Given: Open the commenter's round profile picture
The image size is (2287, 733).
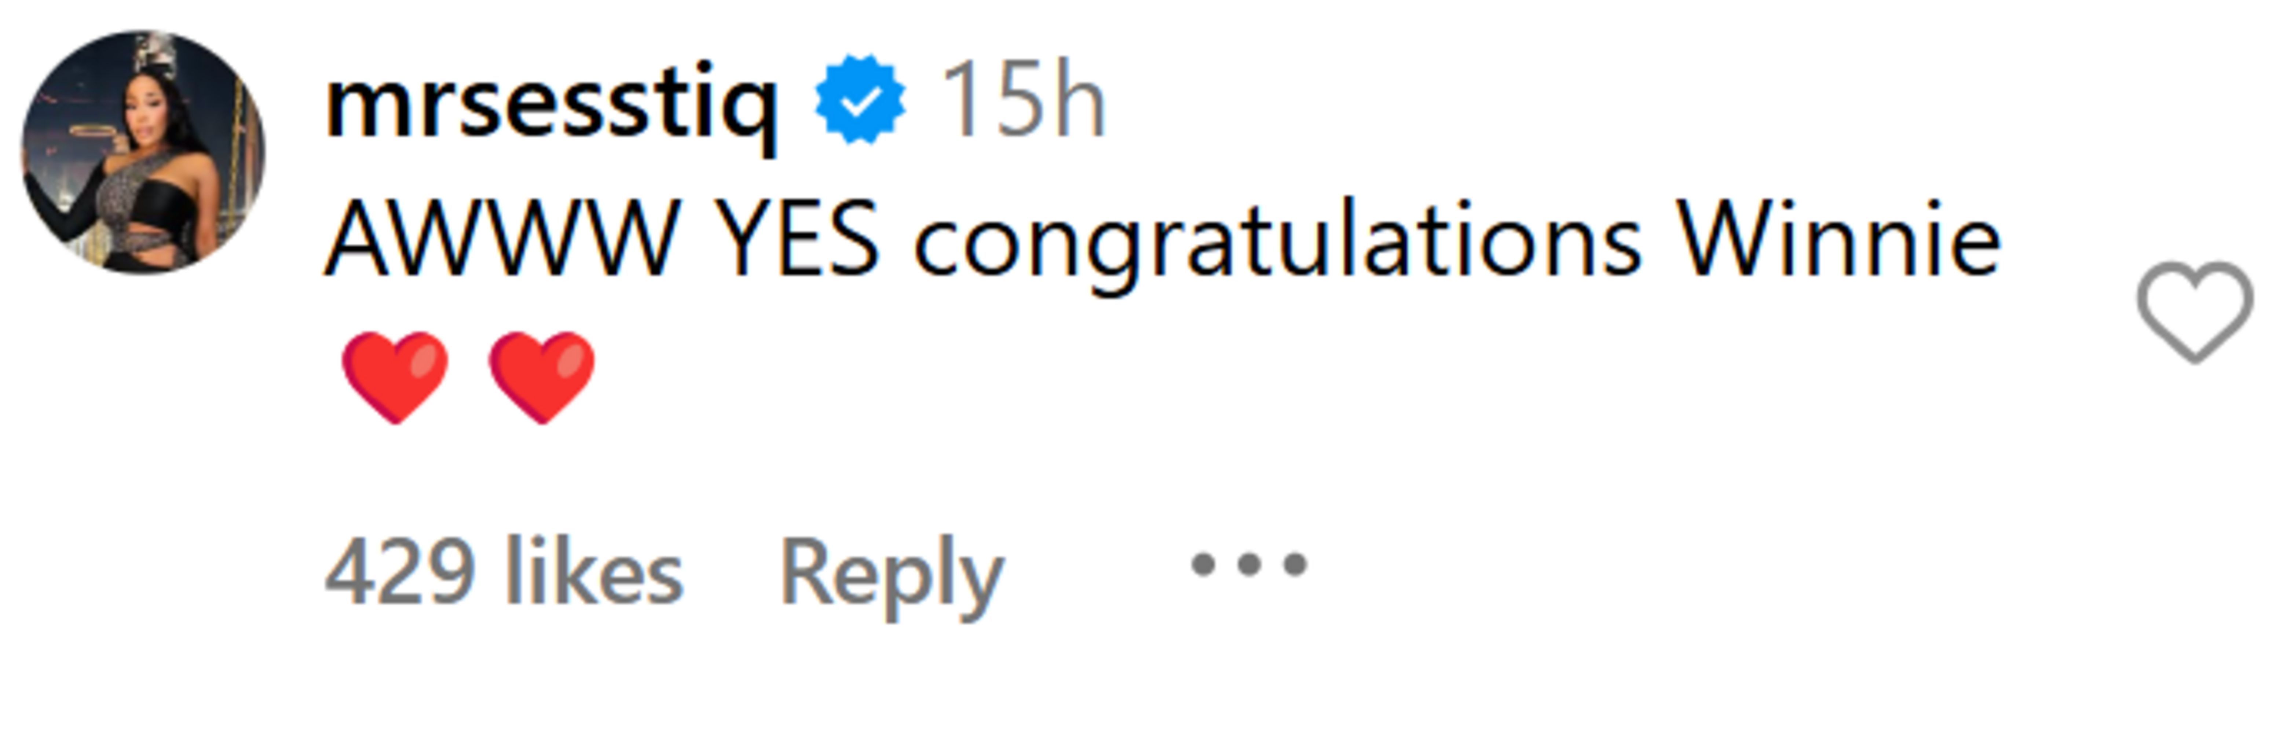Looking at the screenshot, I should point(143,152).
